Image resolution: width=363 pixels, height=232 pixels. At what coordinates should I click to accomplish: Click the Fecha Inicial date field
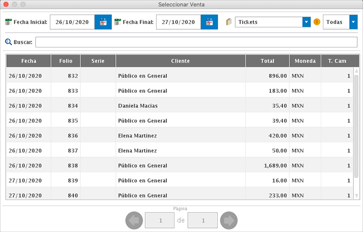pyautogui.click(x=72, y=22)
